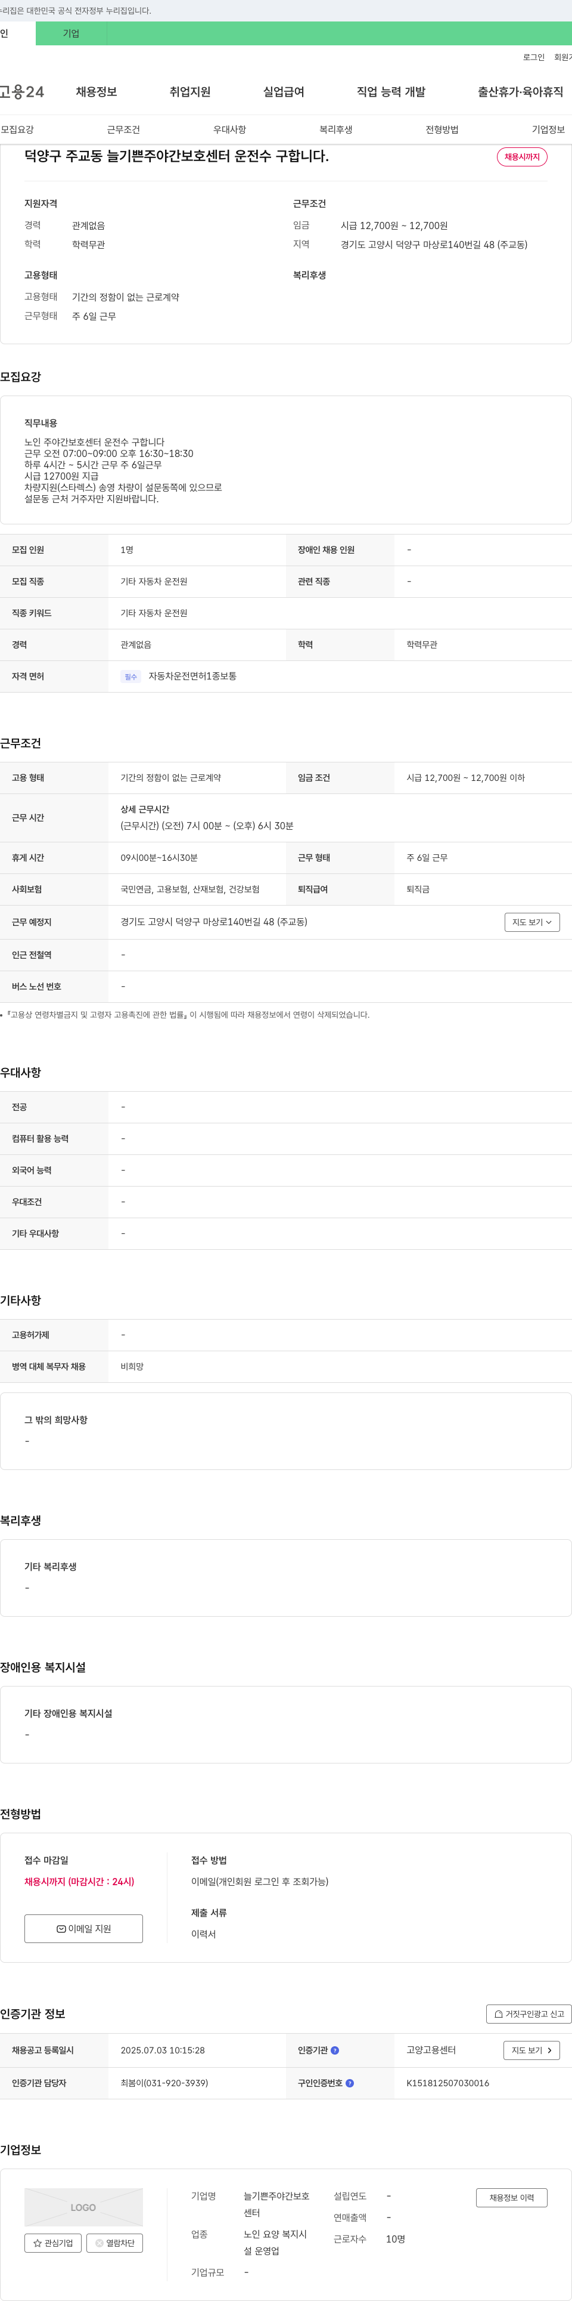Jump to the 근무조건 section tab
Image resolution: width=572 pixels, height=2301 pixels.
coord(123,129)
